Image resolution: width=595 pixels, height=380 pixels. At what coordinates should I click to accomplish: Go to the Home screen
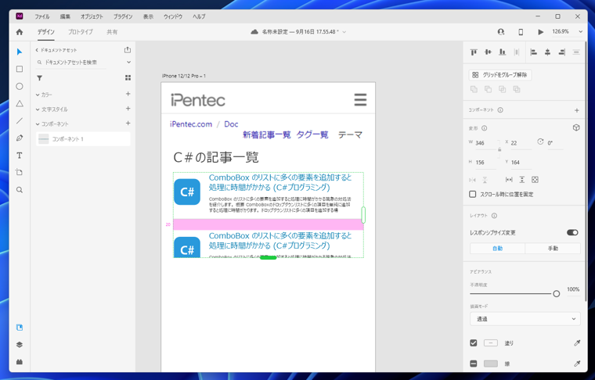click(x=20, y=32)
